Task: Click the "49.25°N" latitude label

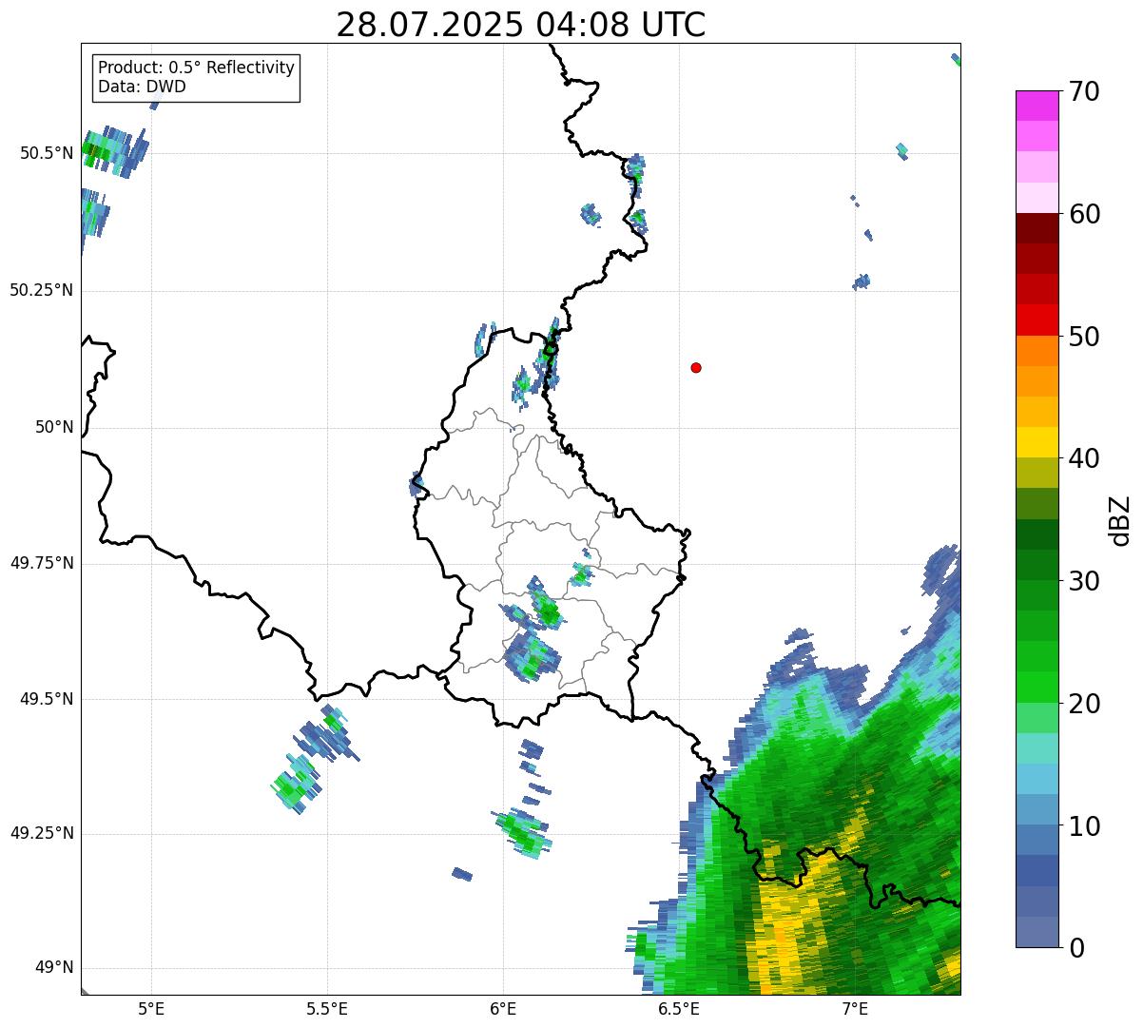Action: point(41,833)
